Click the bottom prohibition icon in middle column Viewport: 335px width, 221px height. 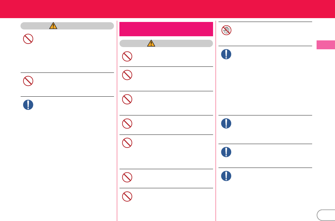coord(127,197)
